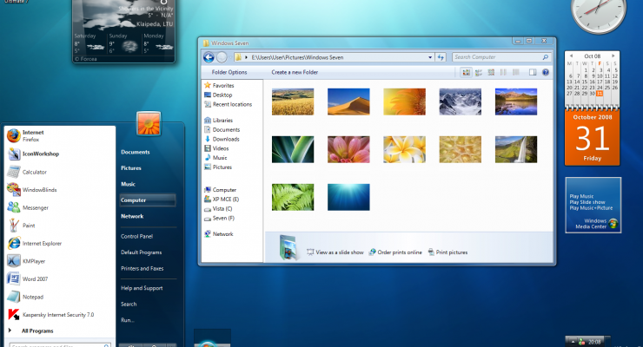Select Downloads in the navigation pane
This screenshot has width=643, height=347.
coord(225,139)
